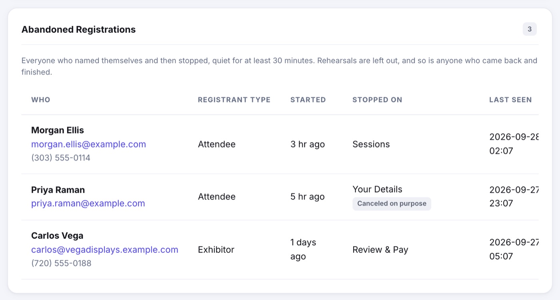This screenshot has width=560, height=300.
Task: Click the 1 days ago started cell
Action: (303, 250)
